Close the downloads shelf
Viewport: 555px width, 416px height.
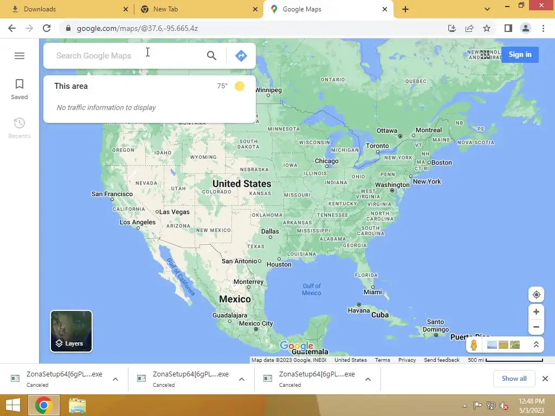point(545,379)
